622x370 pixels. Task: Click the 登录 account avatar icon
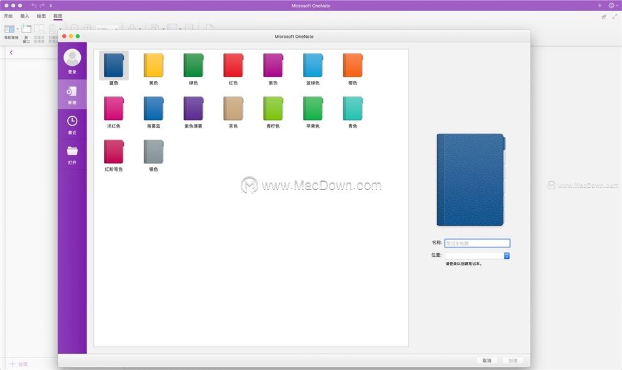[x=72, y=58]
